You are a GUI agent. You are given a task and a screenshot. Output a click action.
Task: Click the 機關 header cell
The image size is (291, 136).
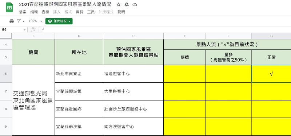point(33,52)
